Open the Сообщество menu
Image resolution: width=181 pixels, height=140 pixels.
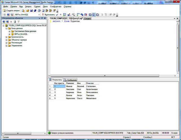tap(56, 6)
